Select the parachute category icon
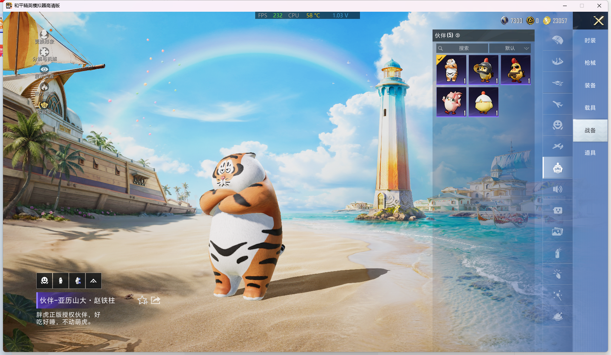611x355 pixels. point(558,40)
